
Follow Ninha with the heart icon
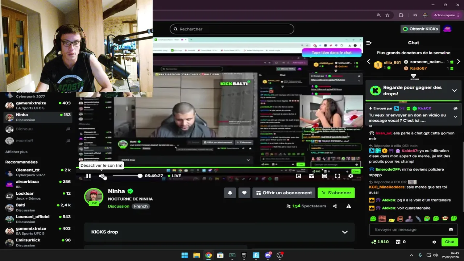click(x=244, y=193)
